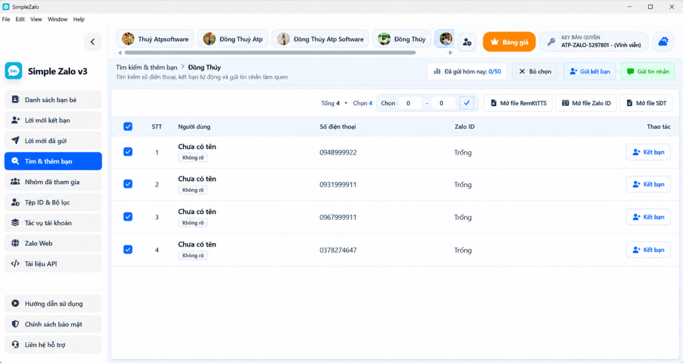Open Mở file Zalo ID

(x=586, y=103)
